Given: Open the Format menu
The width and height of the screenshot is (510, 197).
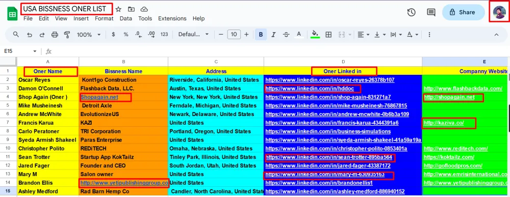Looking at the screenshot, I should (x=104, y=18).
